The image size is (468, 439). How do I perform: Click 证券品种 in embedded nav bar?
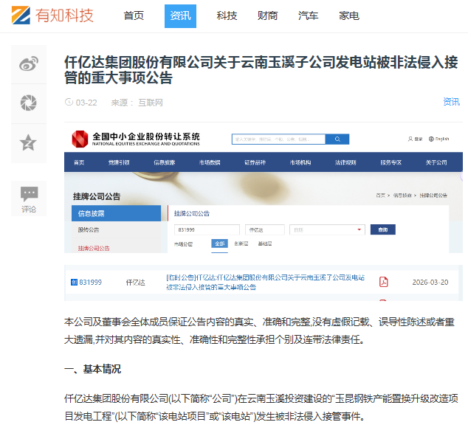click(255, 162)
